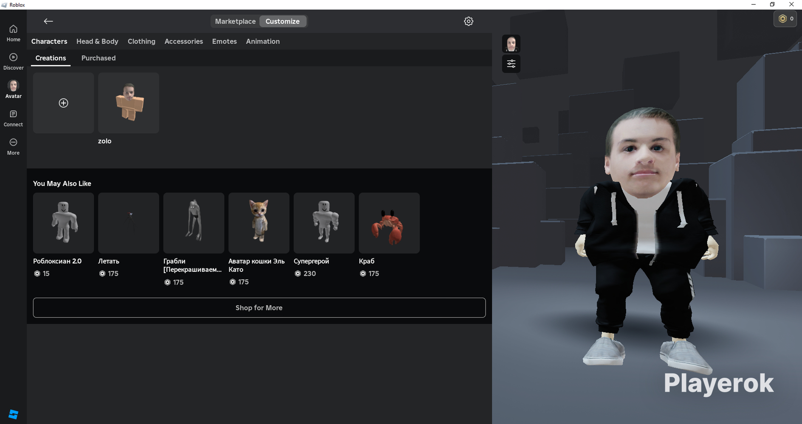This screenshot has height=424, width=802.
Task: Open the Robux balance badge
Action: [785, 19]
